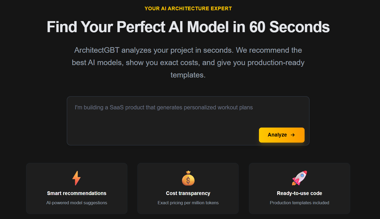Click the lightning bolt icon above Smart recommendations
The width and height of the screenshot is (380, 219).
(76, 178)
